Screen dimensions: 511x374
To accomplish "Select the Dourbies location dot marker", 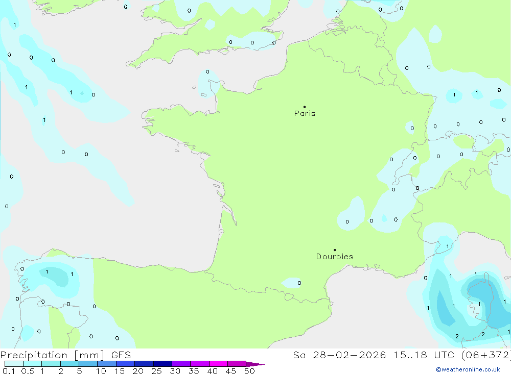I will click(x=335, y=250).
